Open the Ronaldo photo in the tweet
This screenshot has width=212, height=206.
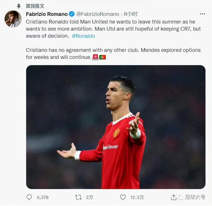click(116, 127)
